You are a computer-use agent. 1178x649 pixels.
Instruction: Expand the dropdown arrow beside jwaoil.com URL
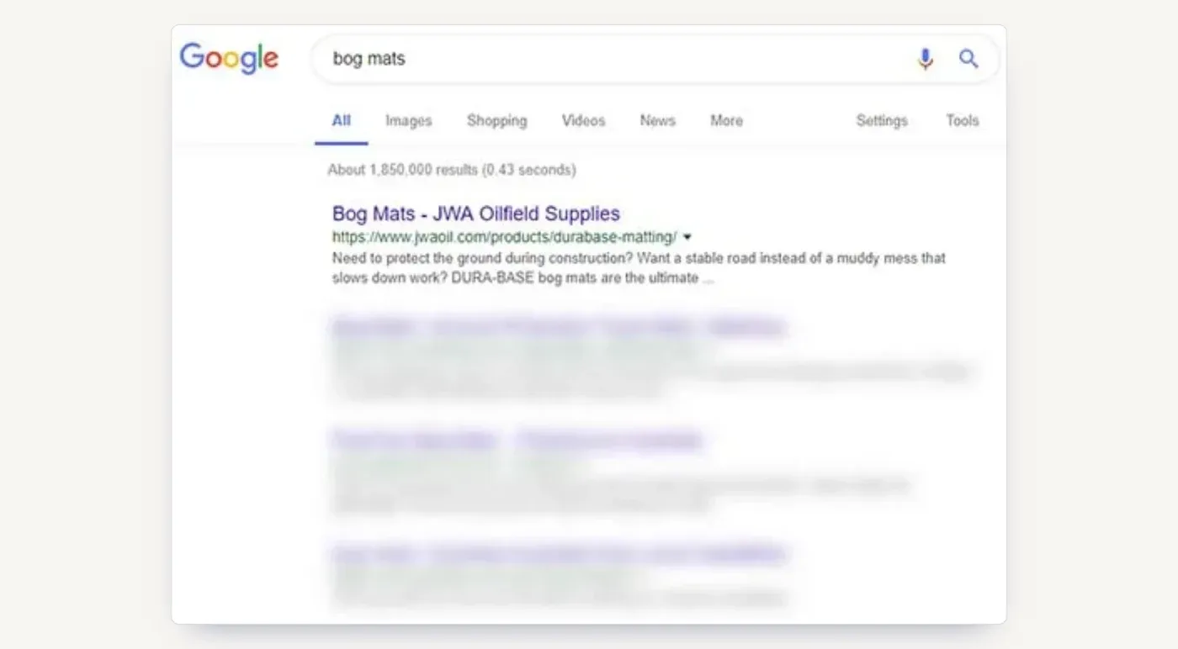[x=687, y=237]
